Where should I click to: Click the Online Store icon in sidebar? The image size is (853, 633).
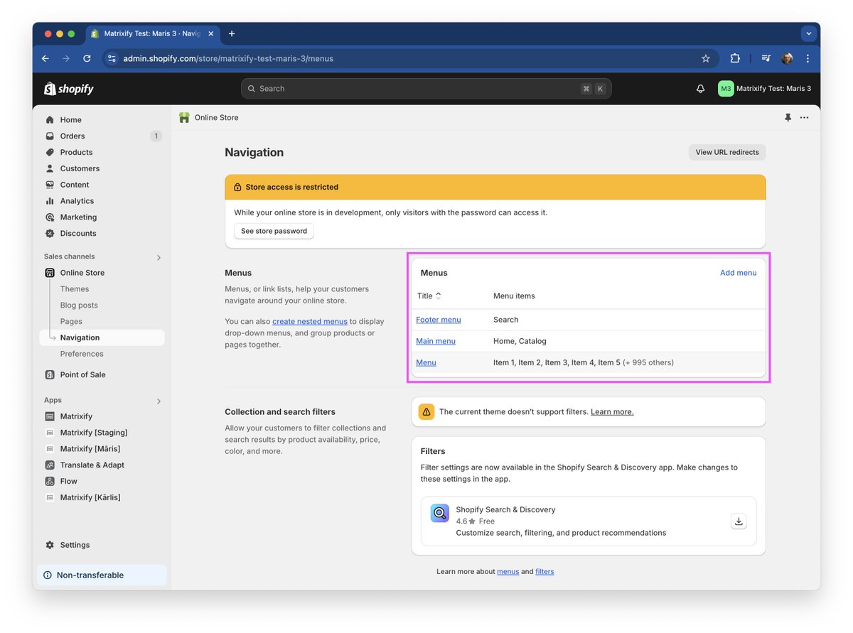click(50, 273)
